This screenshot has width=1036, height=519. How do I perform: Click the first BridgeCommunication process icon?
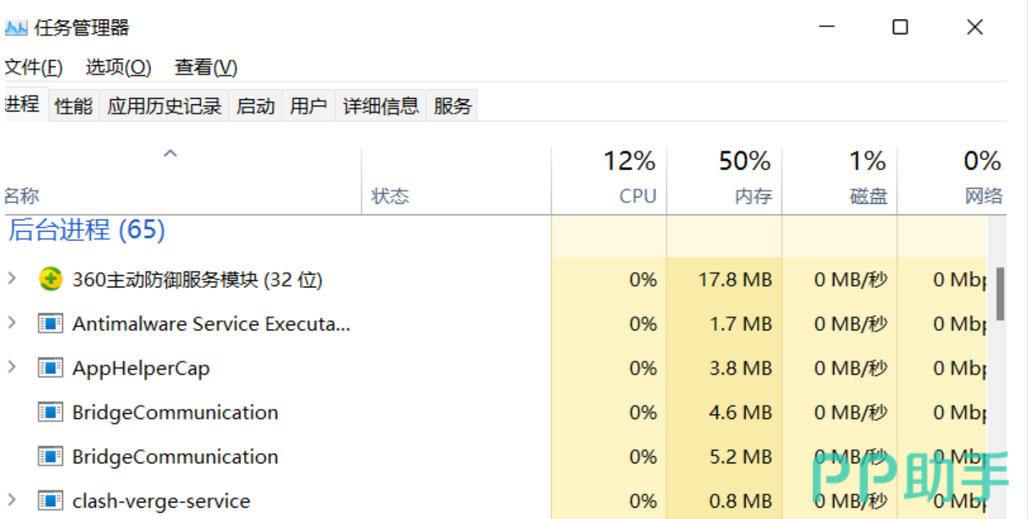(x=50, y=412)
